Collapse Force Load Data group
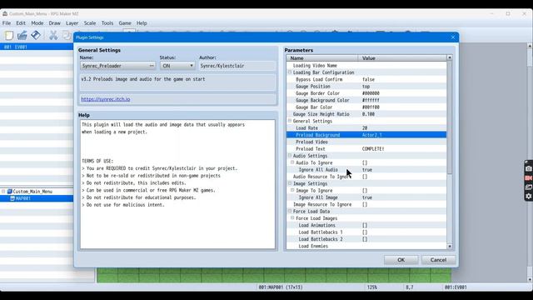 pyautogui.click(x=290, y=211)
